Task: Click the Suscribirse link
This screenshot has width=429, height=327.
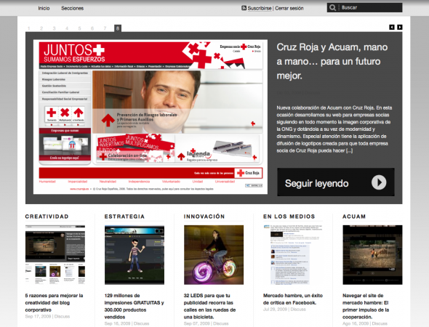Action: click(260, 8)
